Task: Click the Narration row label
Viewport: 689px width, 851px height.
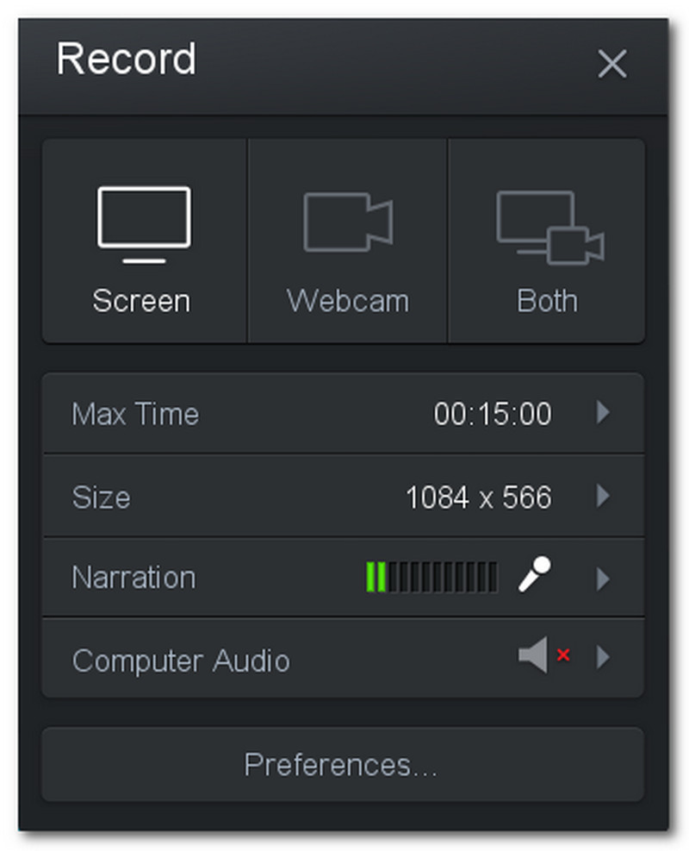Action: (x=133, y=578)
